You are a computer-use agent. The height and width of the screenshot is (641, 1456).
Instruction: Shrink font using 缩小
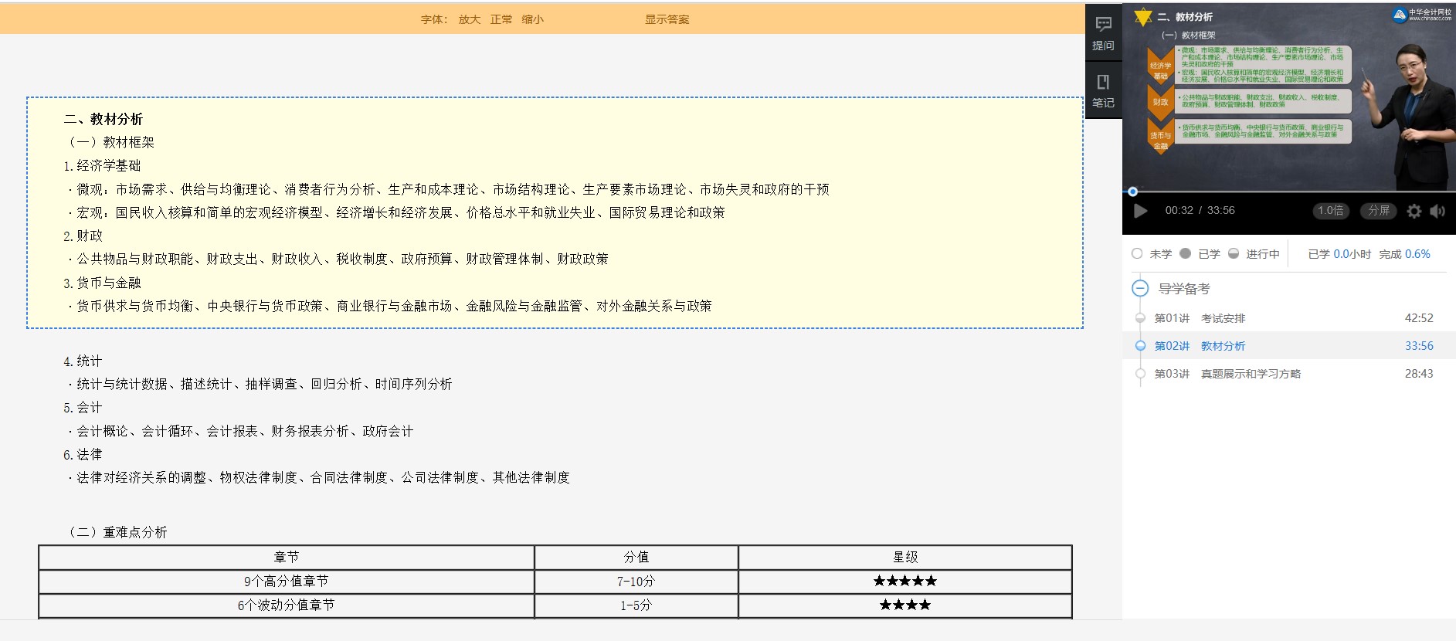coord(532,19)
